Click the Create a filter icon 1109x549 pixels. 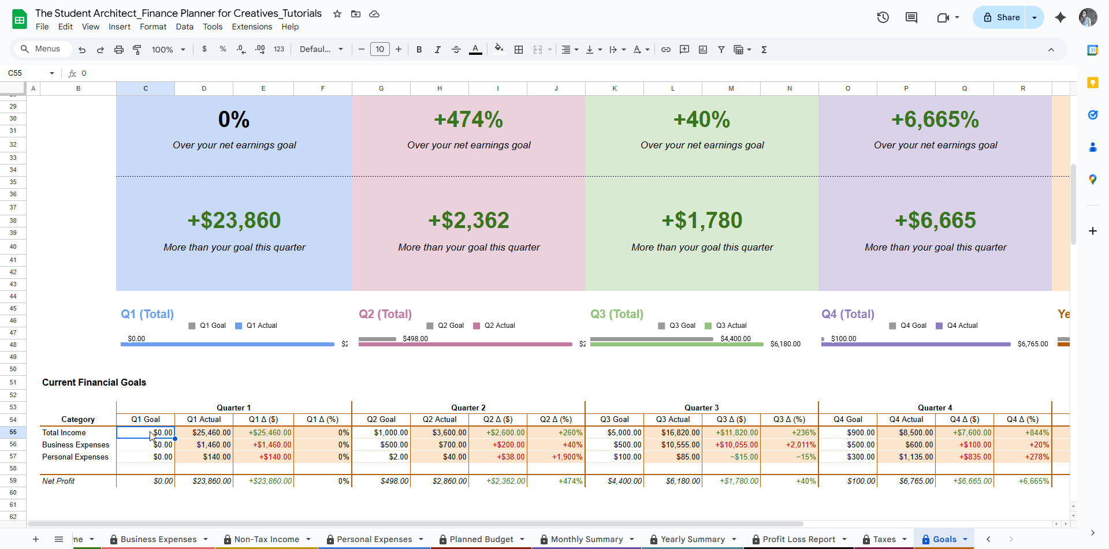coord(721,50)
